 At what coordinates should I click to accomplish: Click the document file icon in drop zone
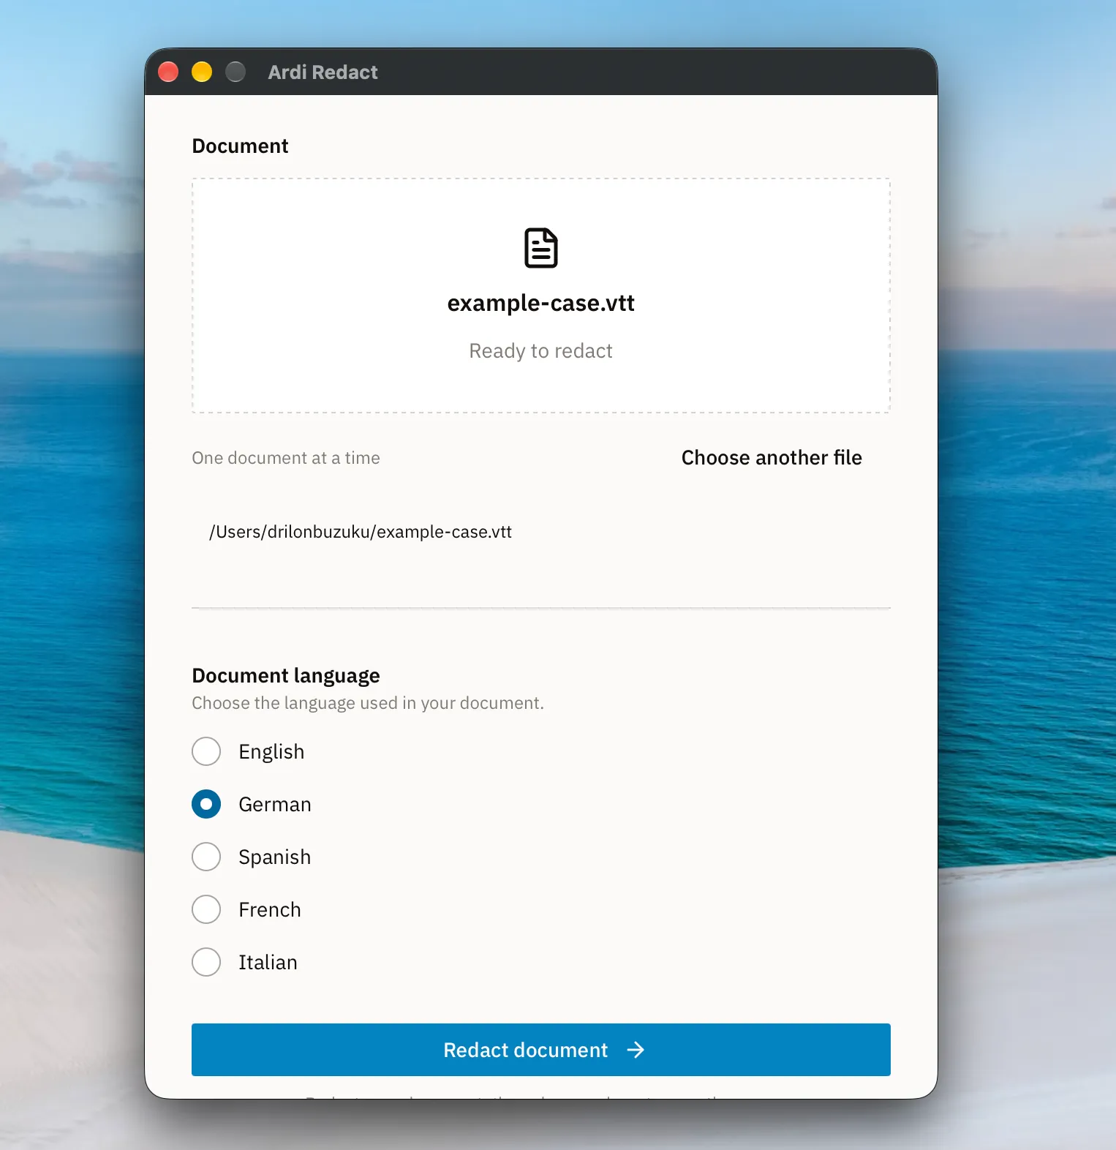point(541,248)
